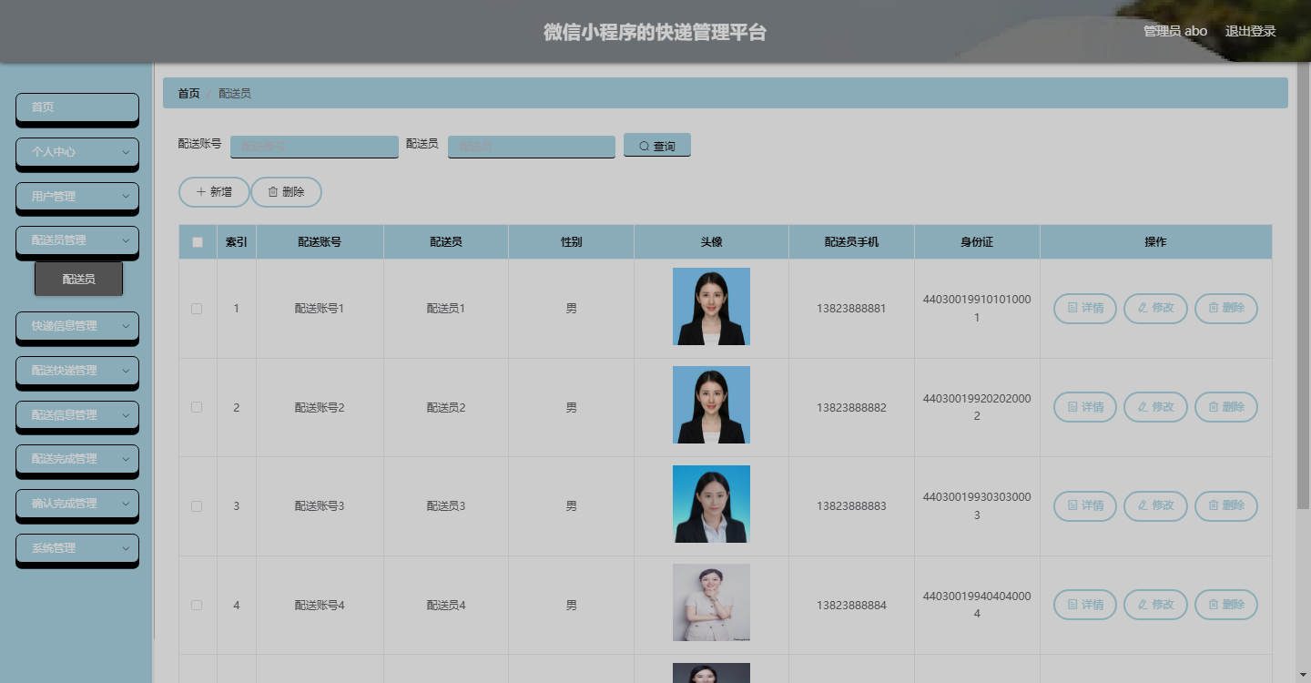The image size is (1311, 683).
Task: Click the 删除 trash icon for 配送员4
Action: pyautogui.click(x=1214, y=605)
